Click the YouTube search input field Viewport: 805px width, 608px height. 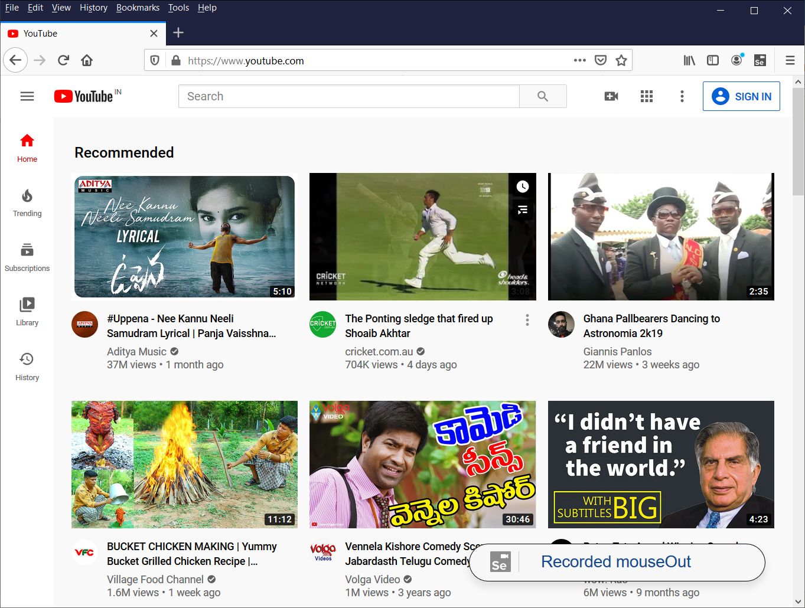349,96
